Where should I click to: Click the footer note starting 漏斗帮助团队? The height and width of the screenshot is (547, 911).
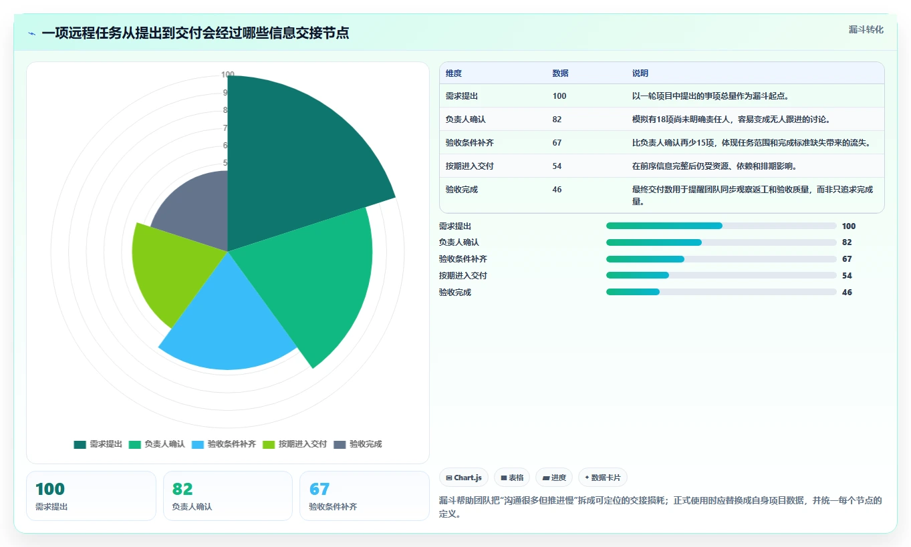660,507
